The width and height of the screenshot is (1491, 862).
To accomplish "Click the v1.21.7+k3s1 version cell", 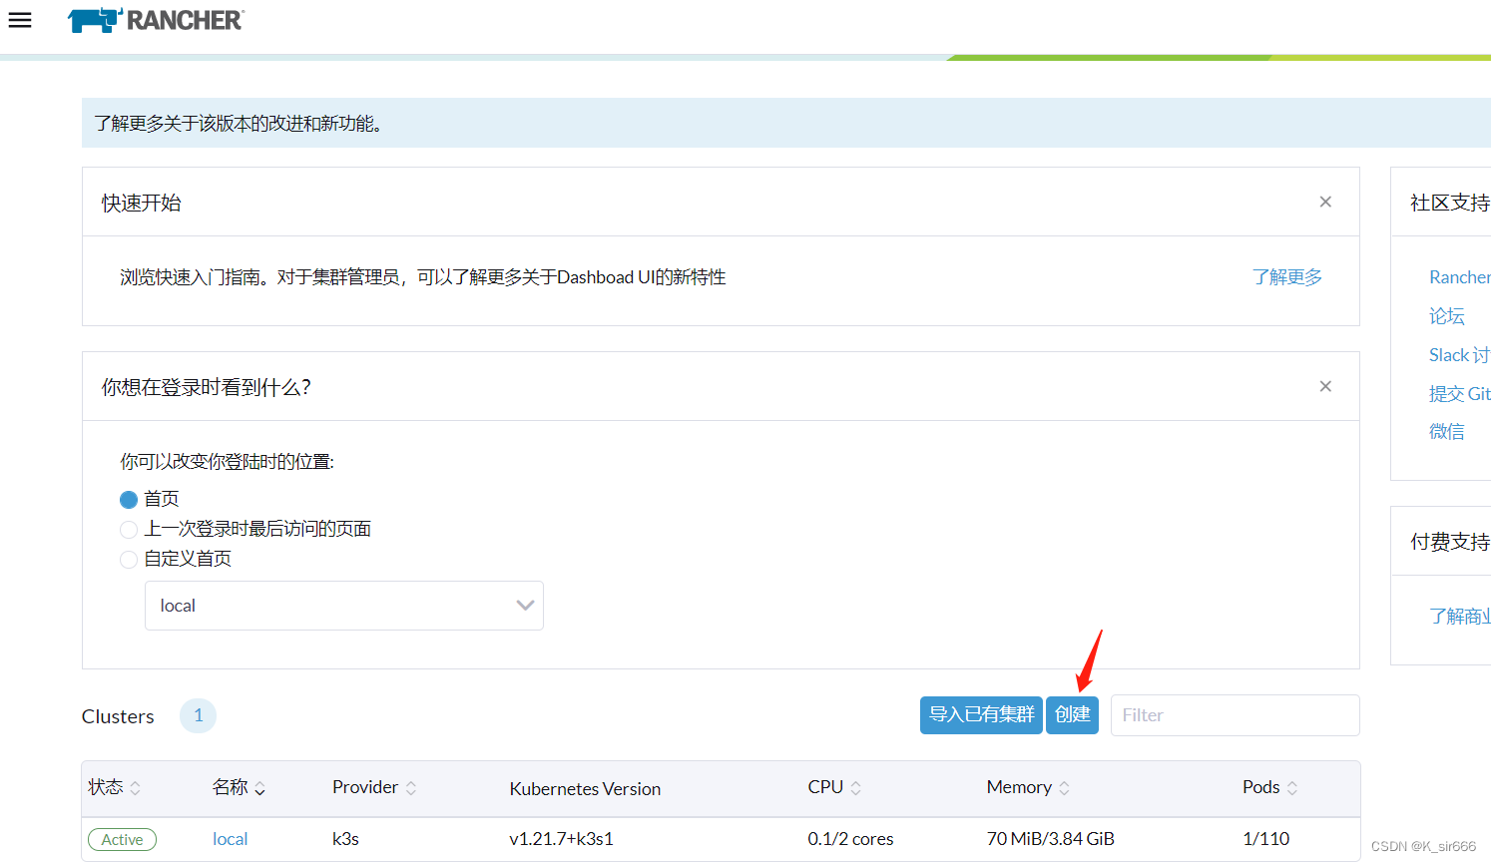I will point(561,839).
